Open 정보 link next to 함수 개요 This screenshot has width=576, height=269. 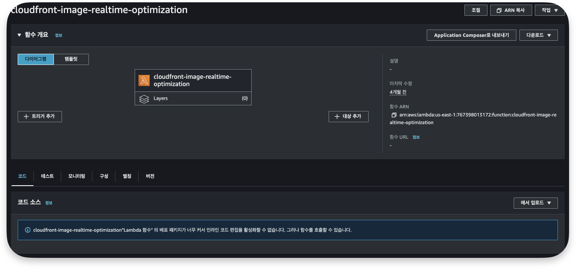(x=58, y=35)
